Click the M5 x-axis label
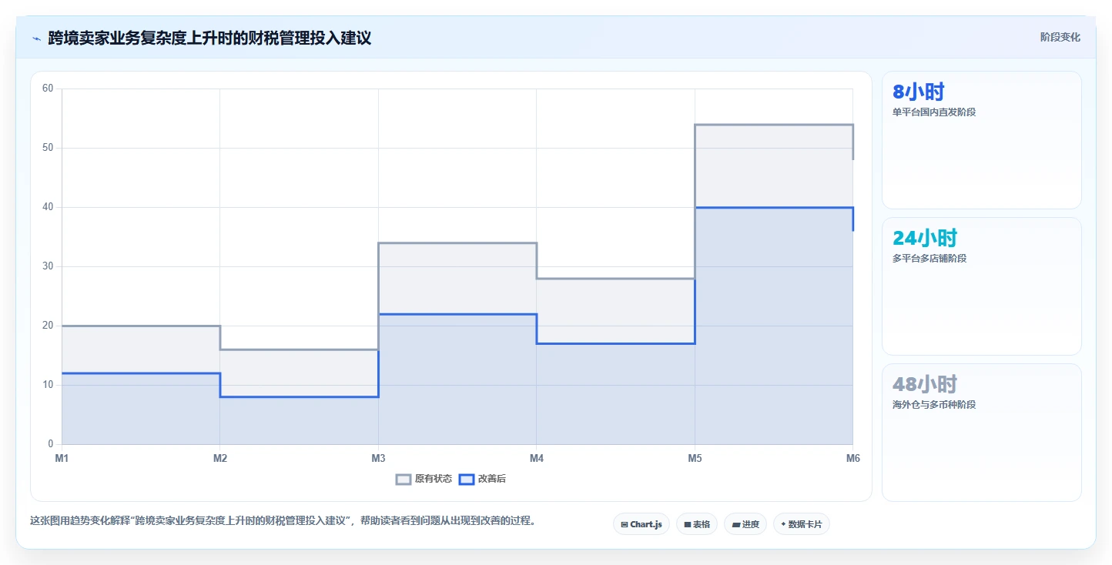This screenshot has height=565, width=1112. [695, 458]
